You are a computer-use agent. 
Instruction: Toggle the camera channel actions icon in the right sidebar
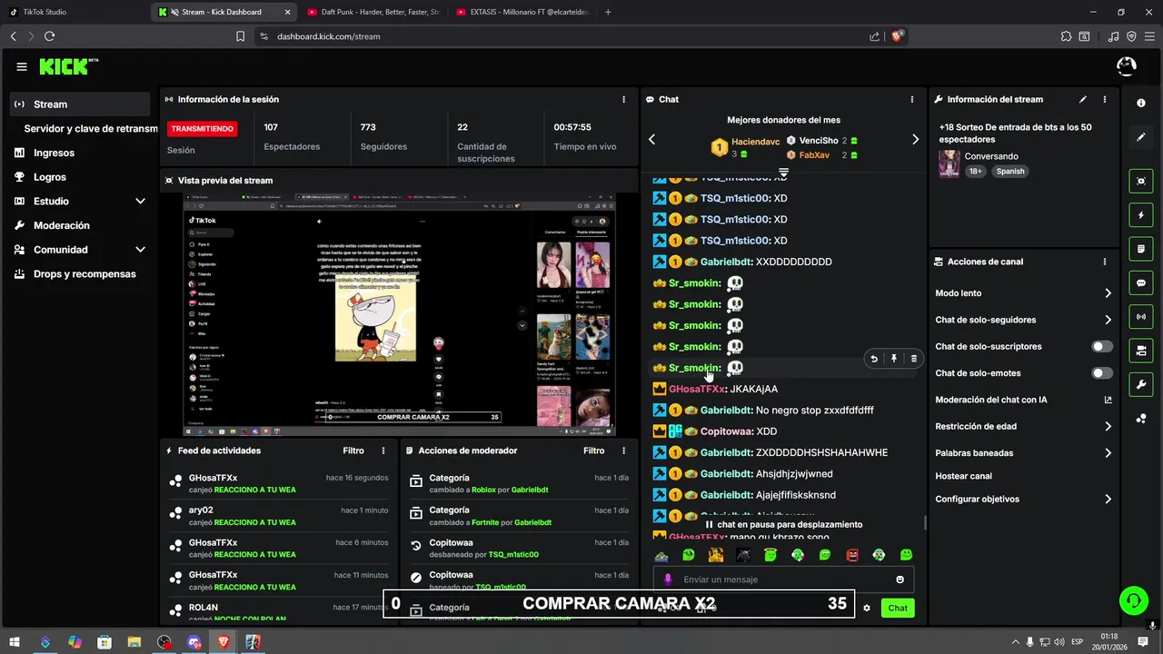coord(1141,351)
